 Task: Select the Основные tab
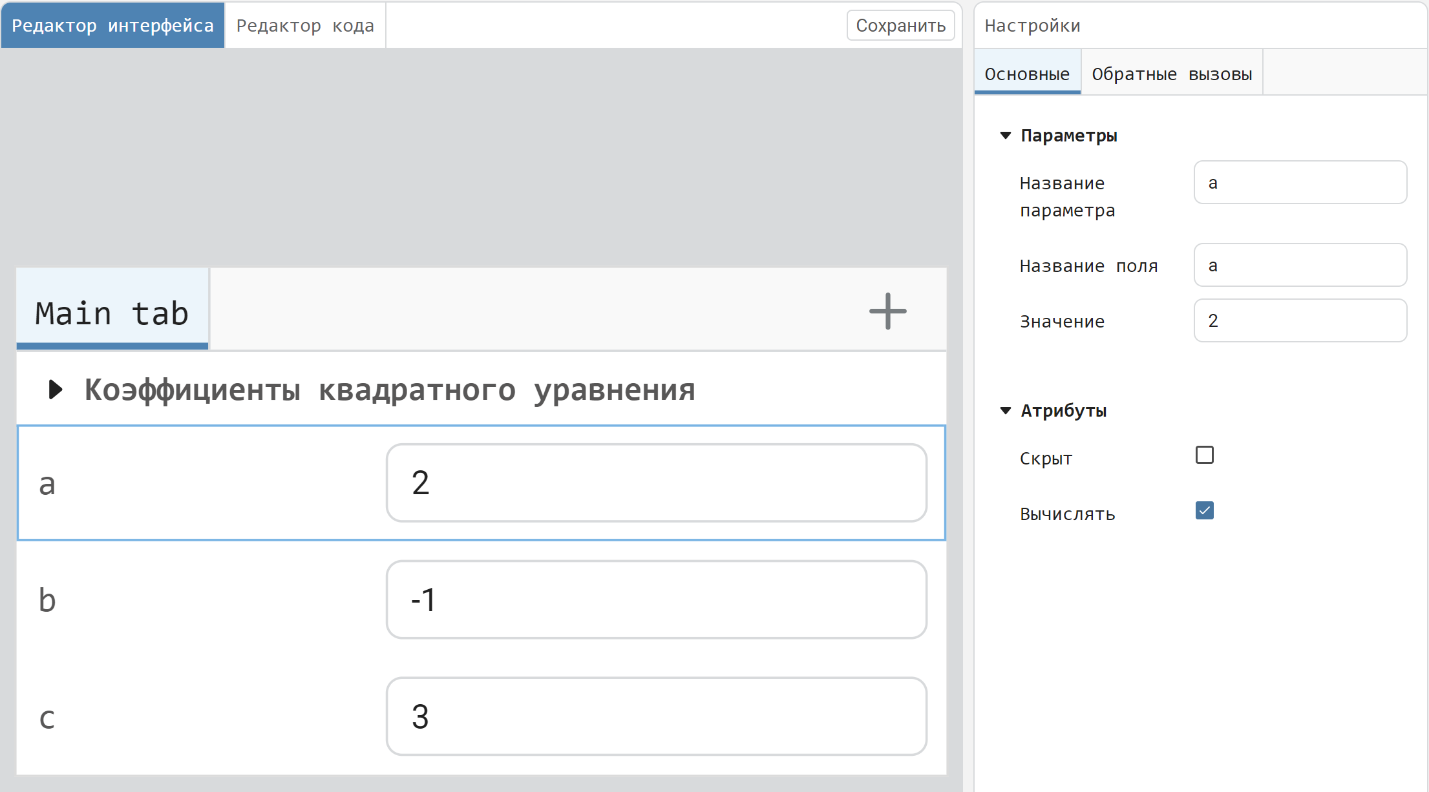(1026, 73)
